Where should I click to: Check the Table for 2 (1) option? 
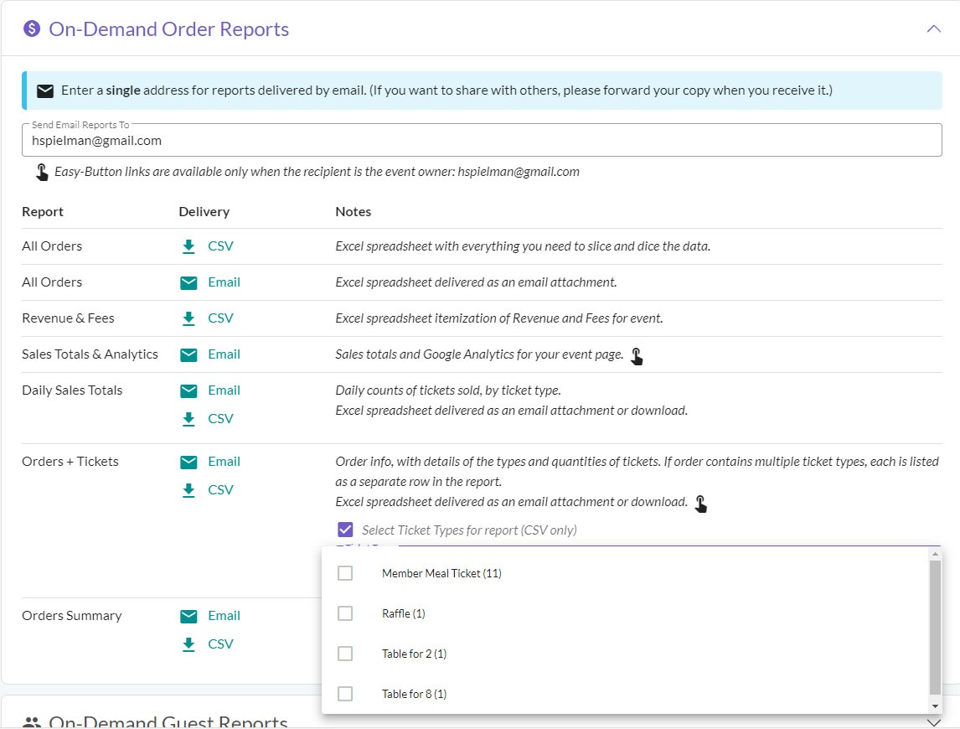click(x=345, y=654)
